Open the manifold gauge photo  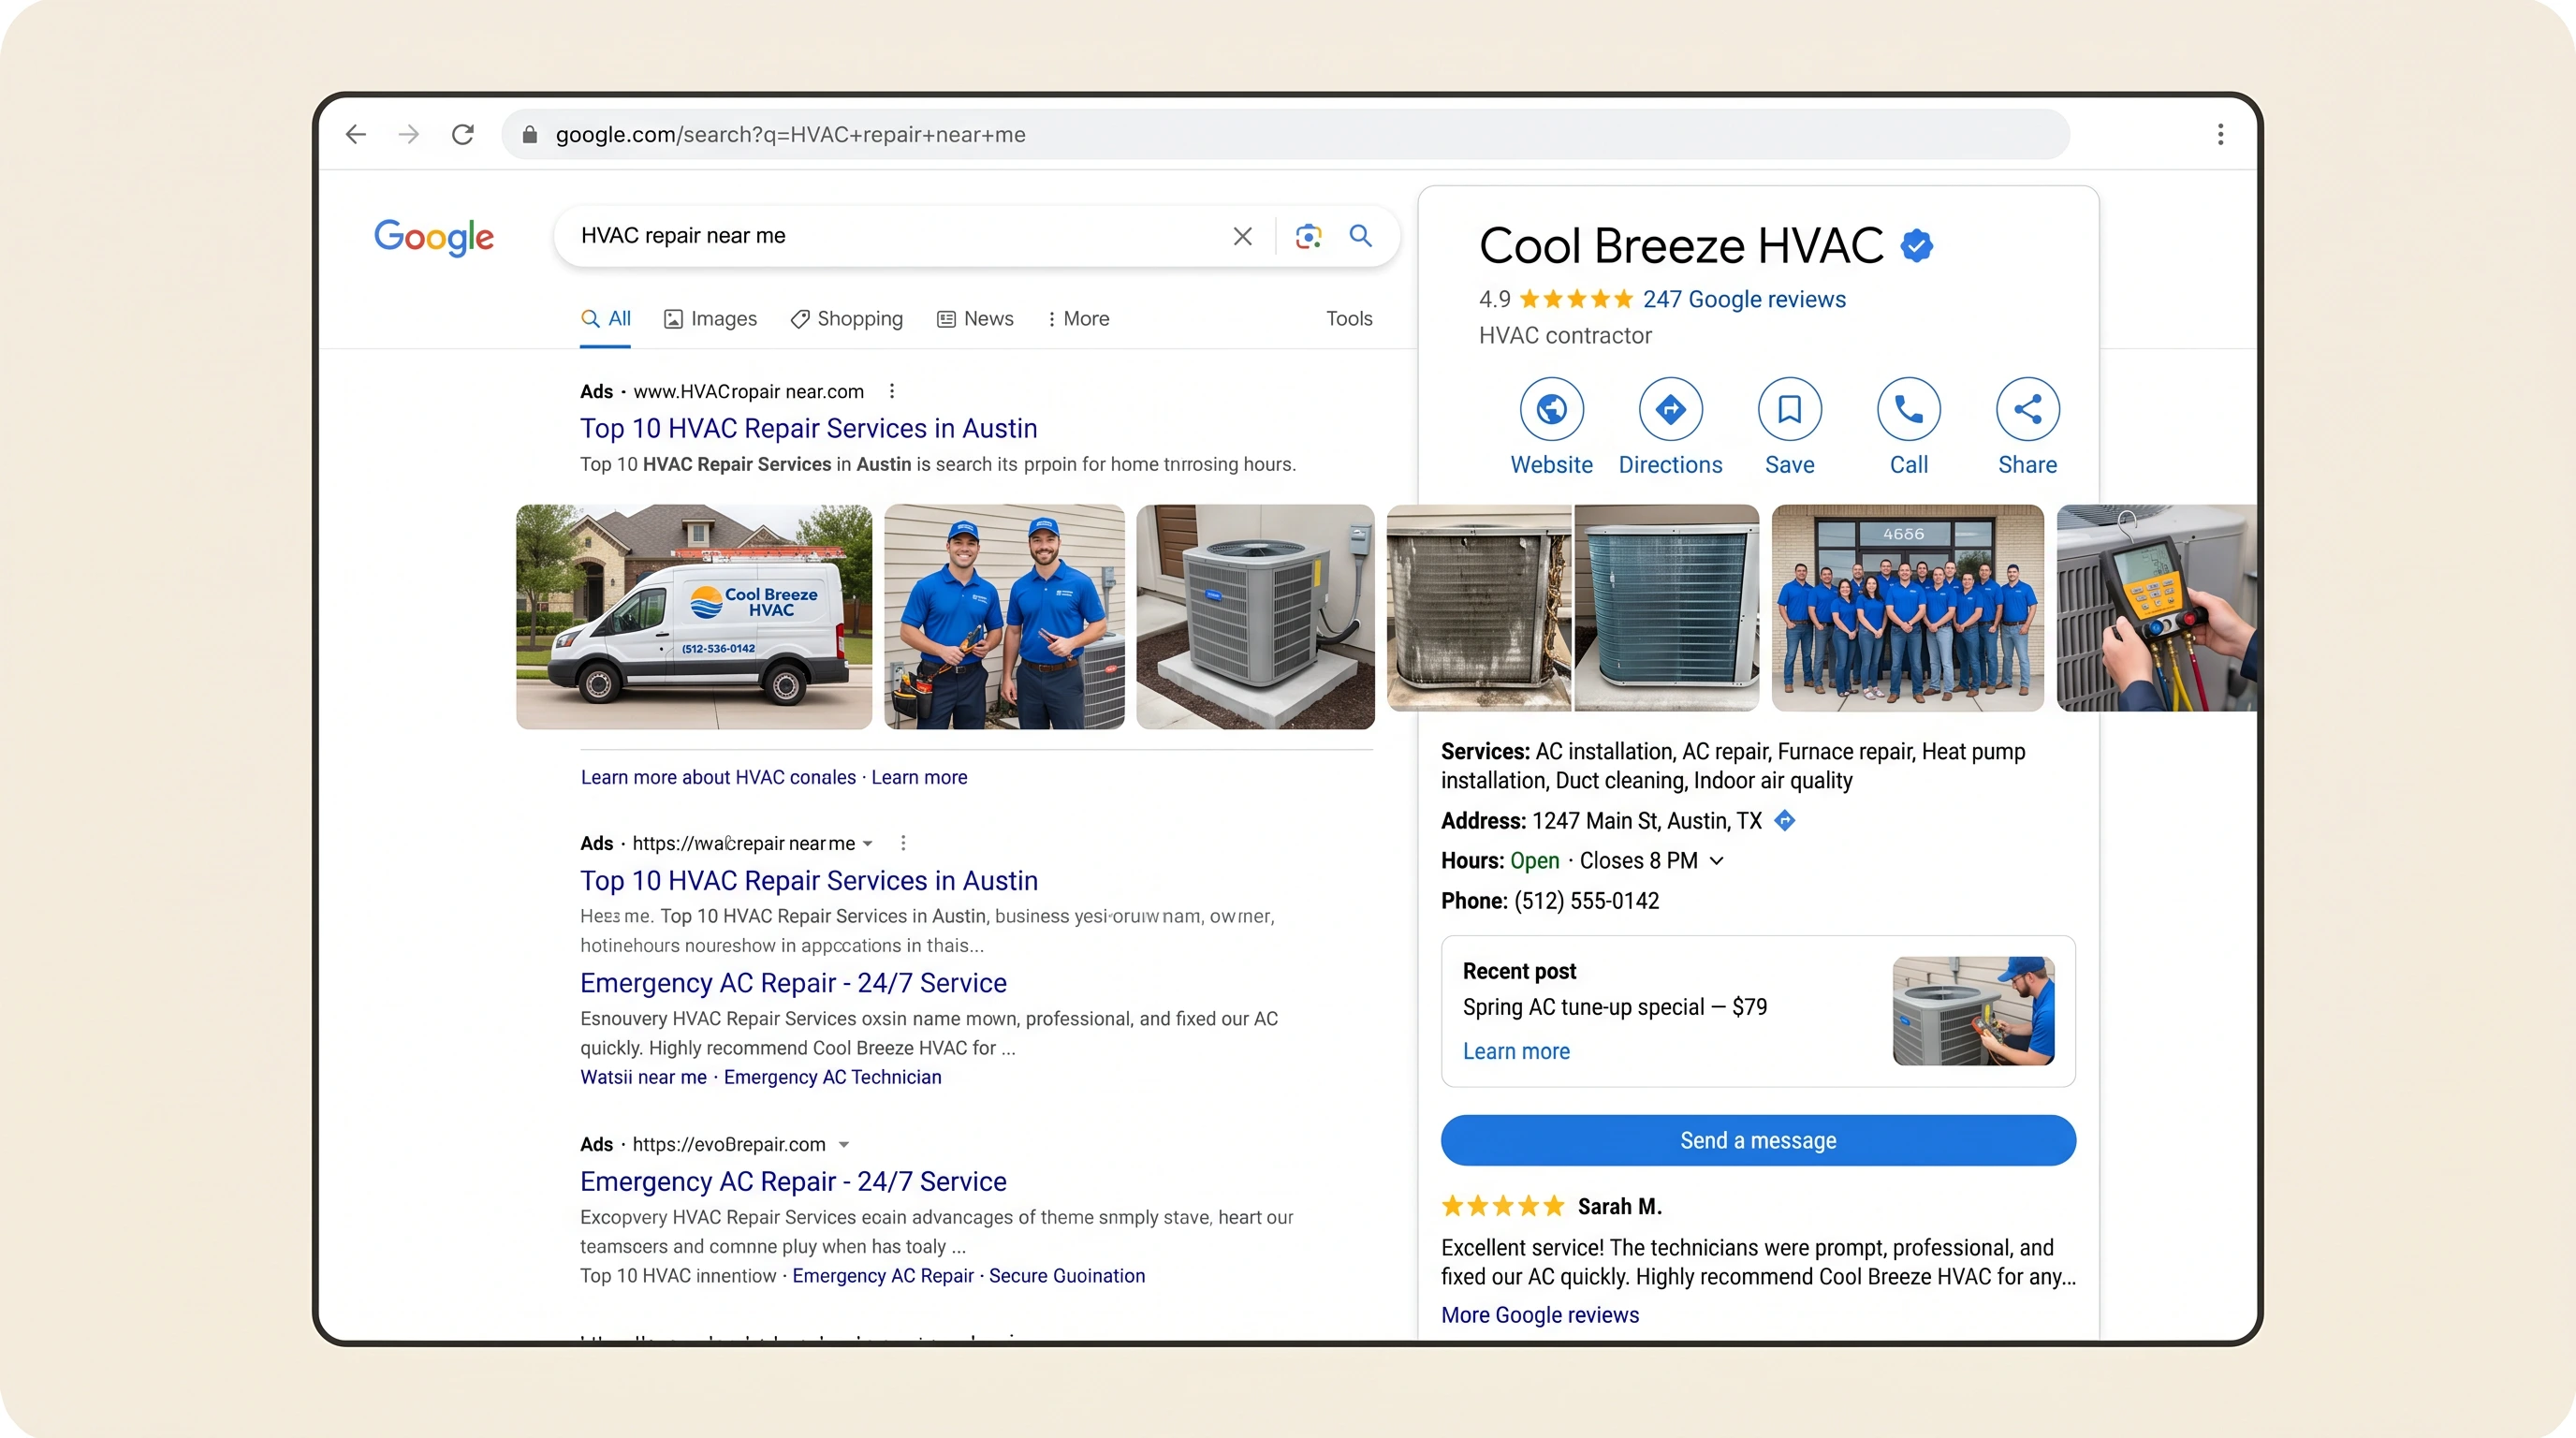click(x=2156, y=607)
